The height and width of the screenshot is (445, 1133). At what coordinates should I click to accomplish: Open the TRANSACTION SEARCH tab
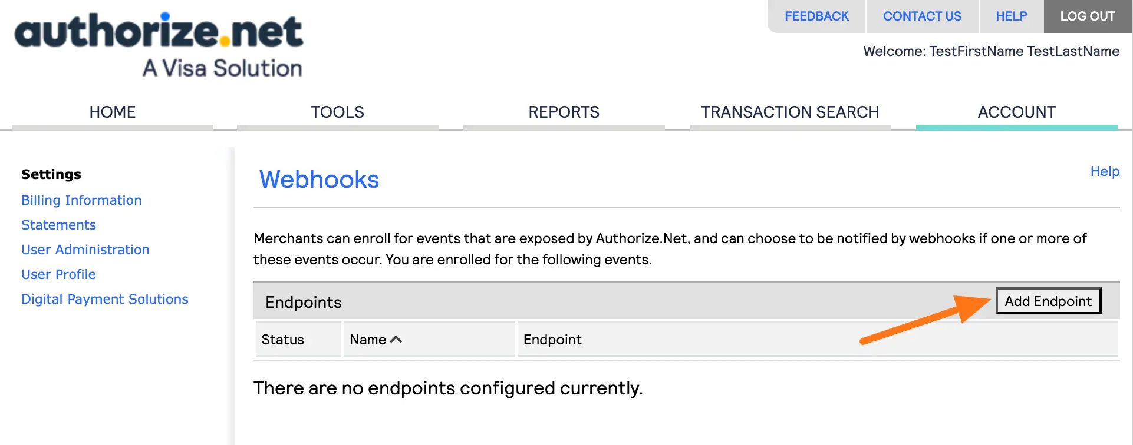(x=790, y=112)
